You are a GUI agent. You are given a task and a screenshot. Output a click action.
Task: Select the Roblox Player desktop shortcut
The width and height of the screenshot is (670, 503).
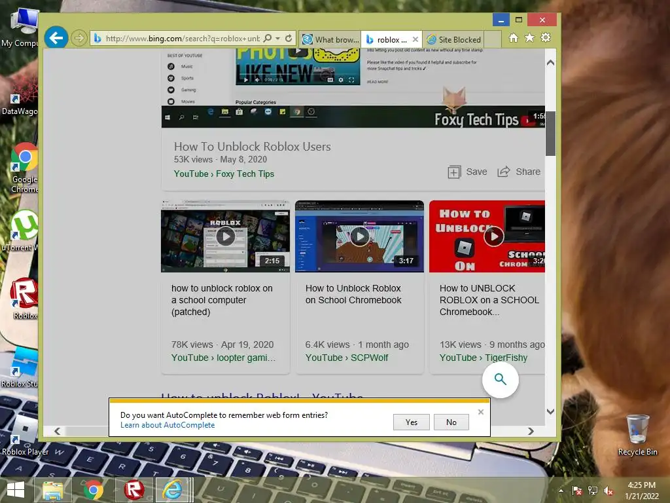pos(25,436)
